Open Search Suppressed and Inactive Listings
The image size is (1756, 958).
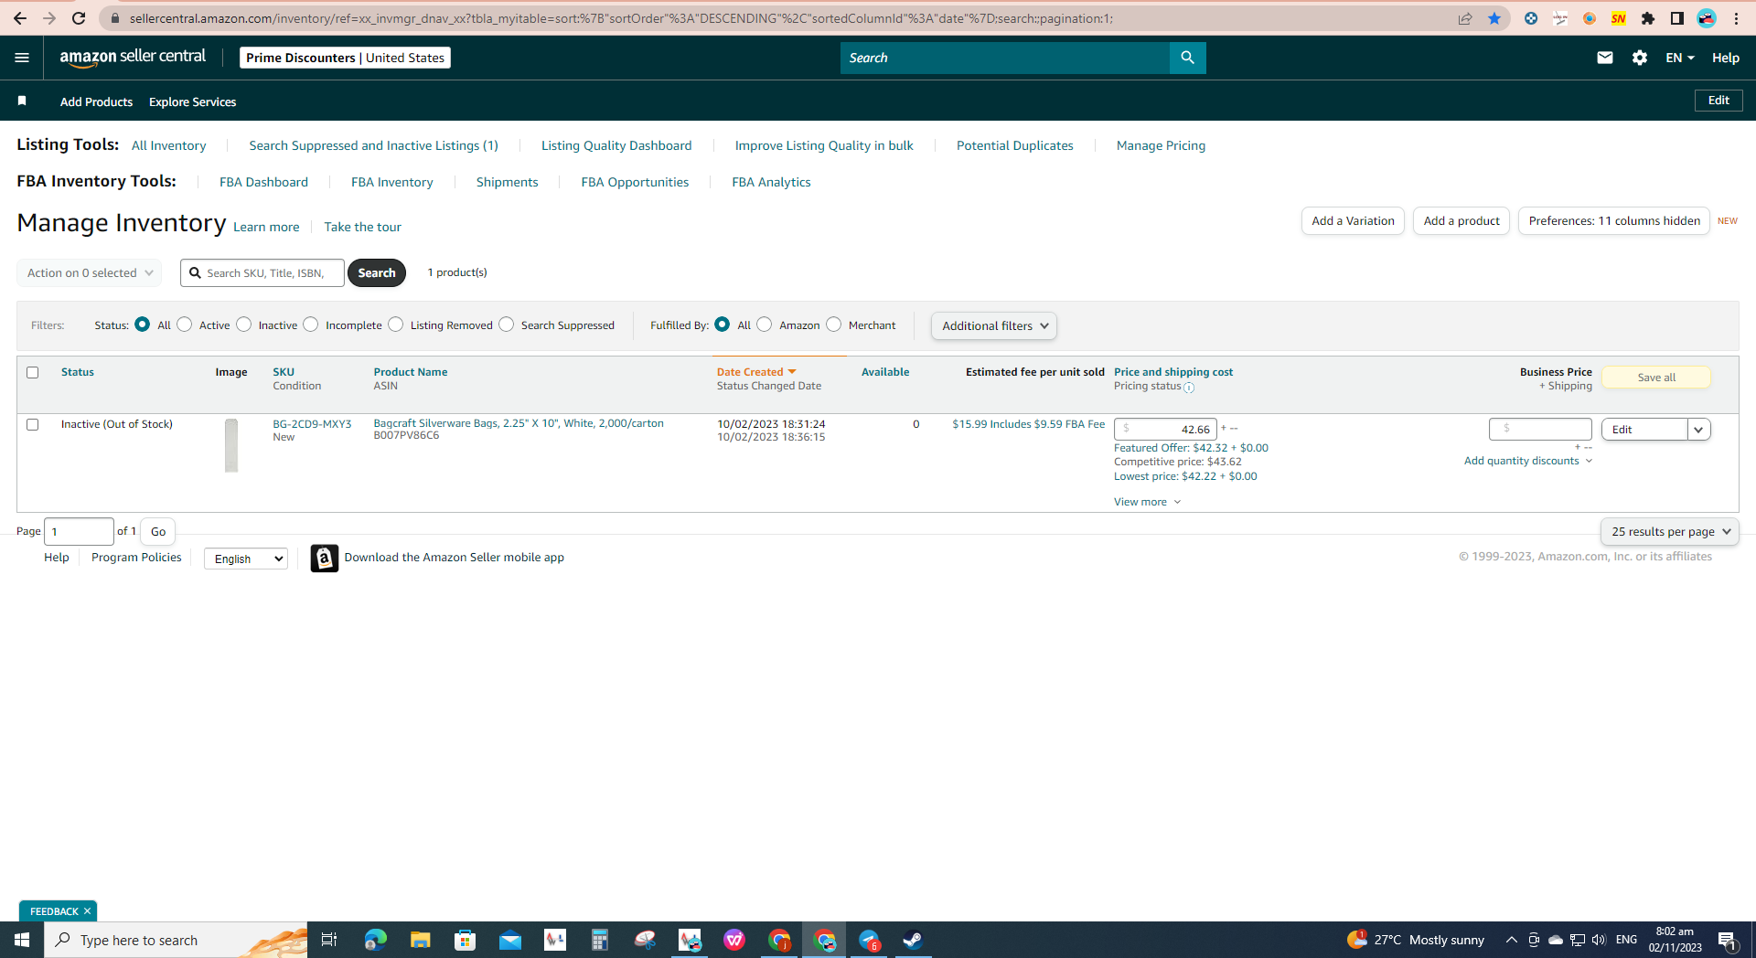(x=373, y=145)
